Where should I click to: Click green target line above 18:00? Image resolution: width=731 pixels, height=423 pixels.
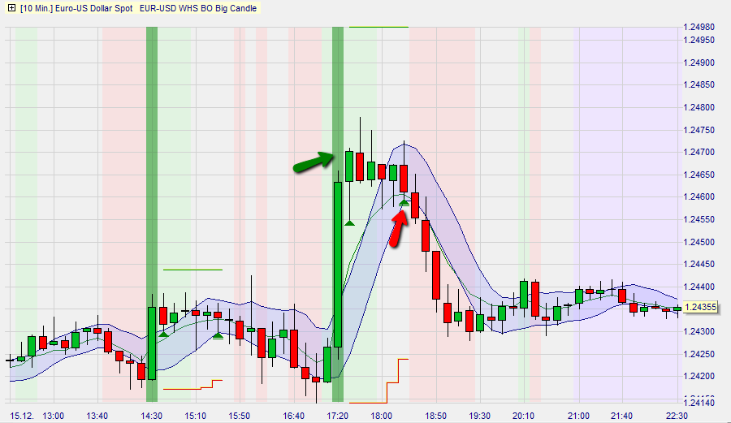click(x=379, y=28)
